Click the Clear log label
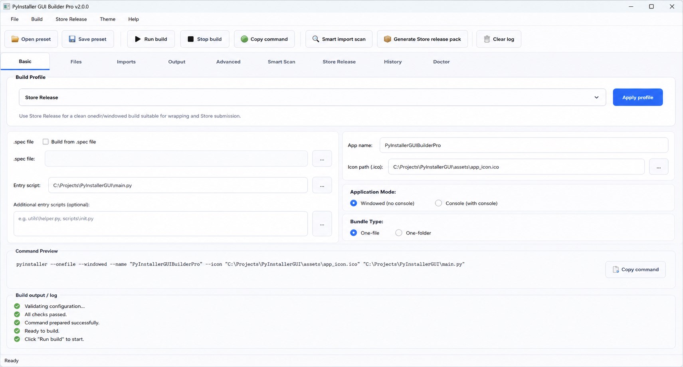This screenshot has height=367, width=683. pyautogui.click(x=503, y=39)
